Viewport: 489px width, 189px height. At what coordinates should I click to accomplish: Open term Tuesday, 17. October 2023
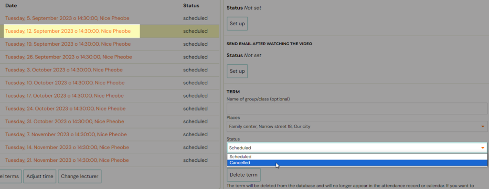[x=64, y=96]
